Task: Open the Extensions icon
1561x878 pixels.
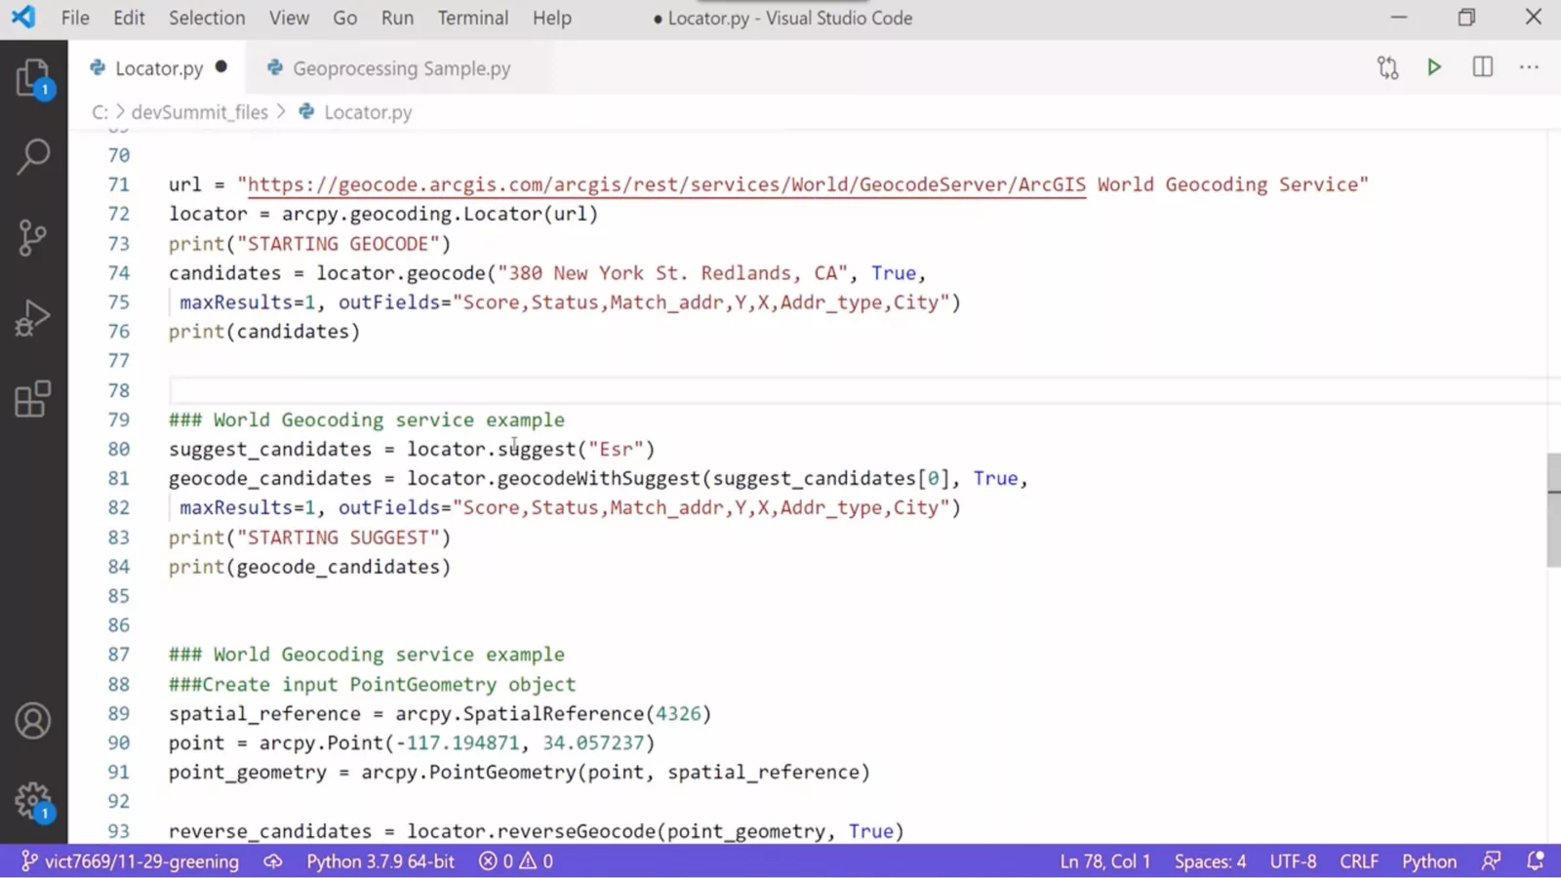Action: point(33,398)
